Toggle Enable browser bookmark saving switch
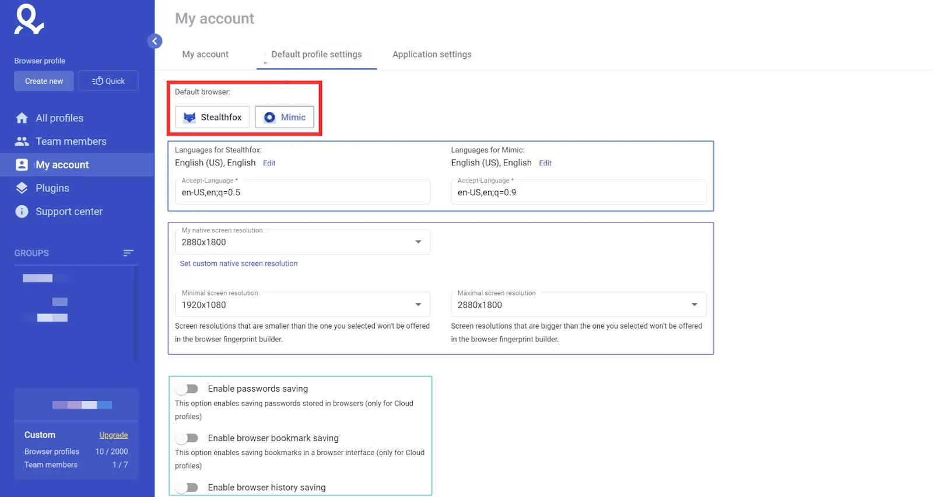 [188, 438]
